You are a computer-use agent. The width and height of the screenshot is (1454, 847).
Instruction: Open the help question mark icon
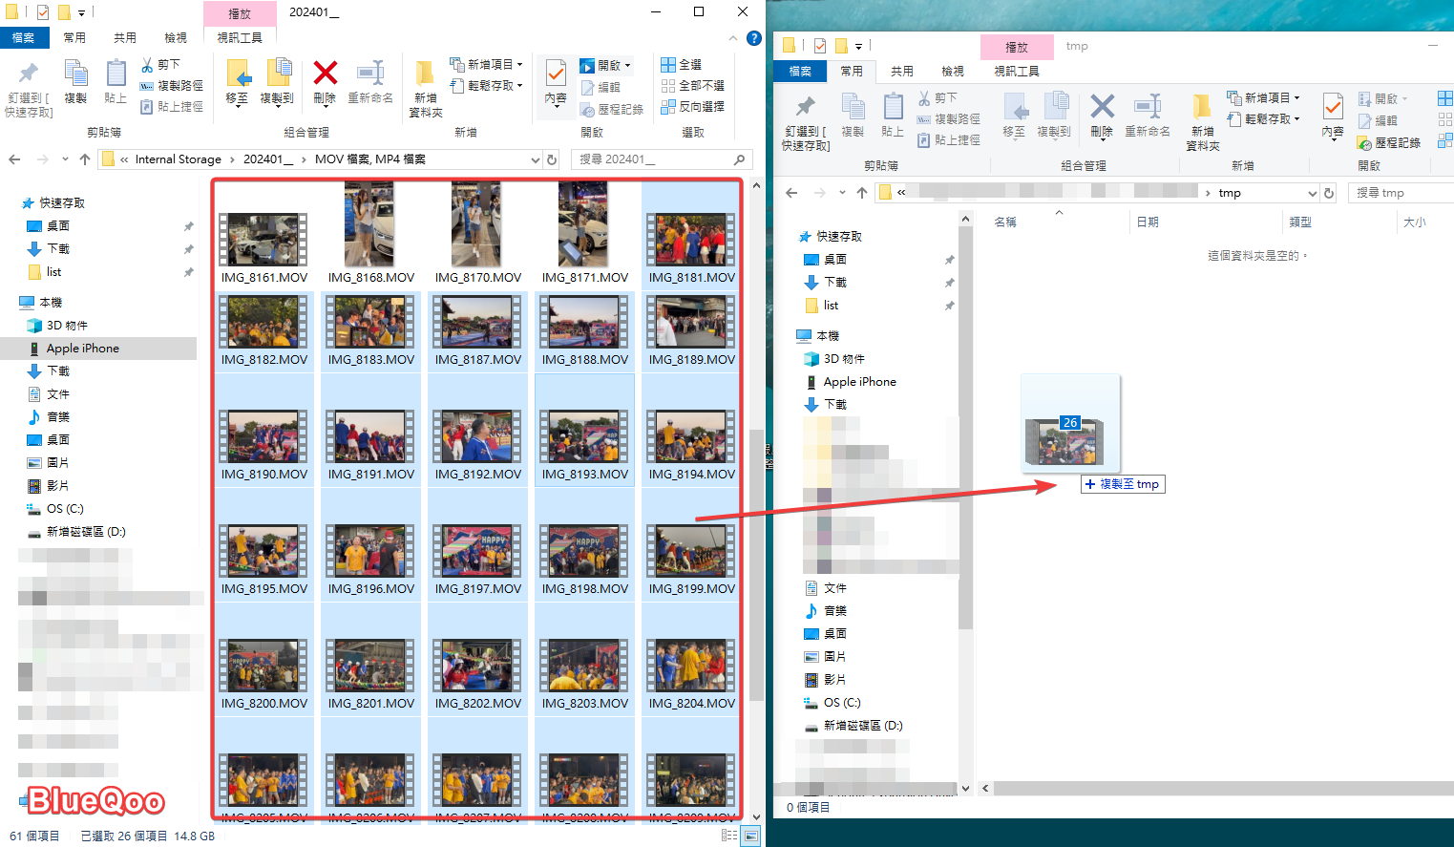coord(753,38)
